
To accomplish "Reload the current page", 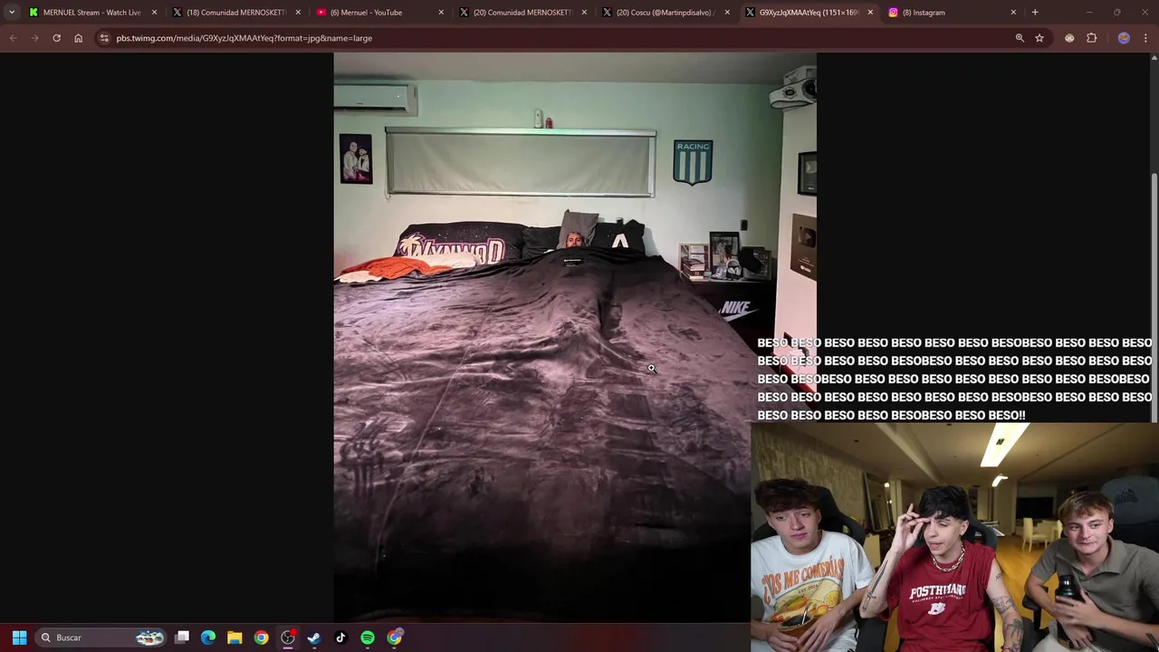I will pyautogui.click(x=56, y=38).
